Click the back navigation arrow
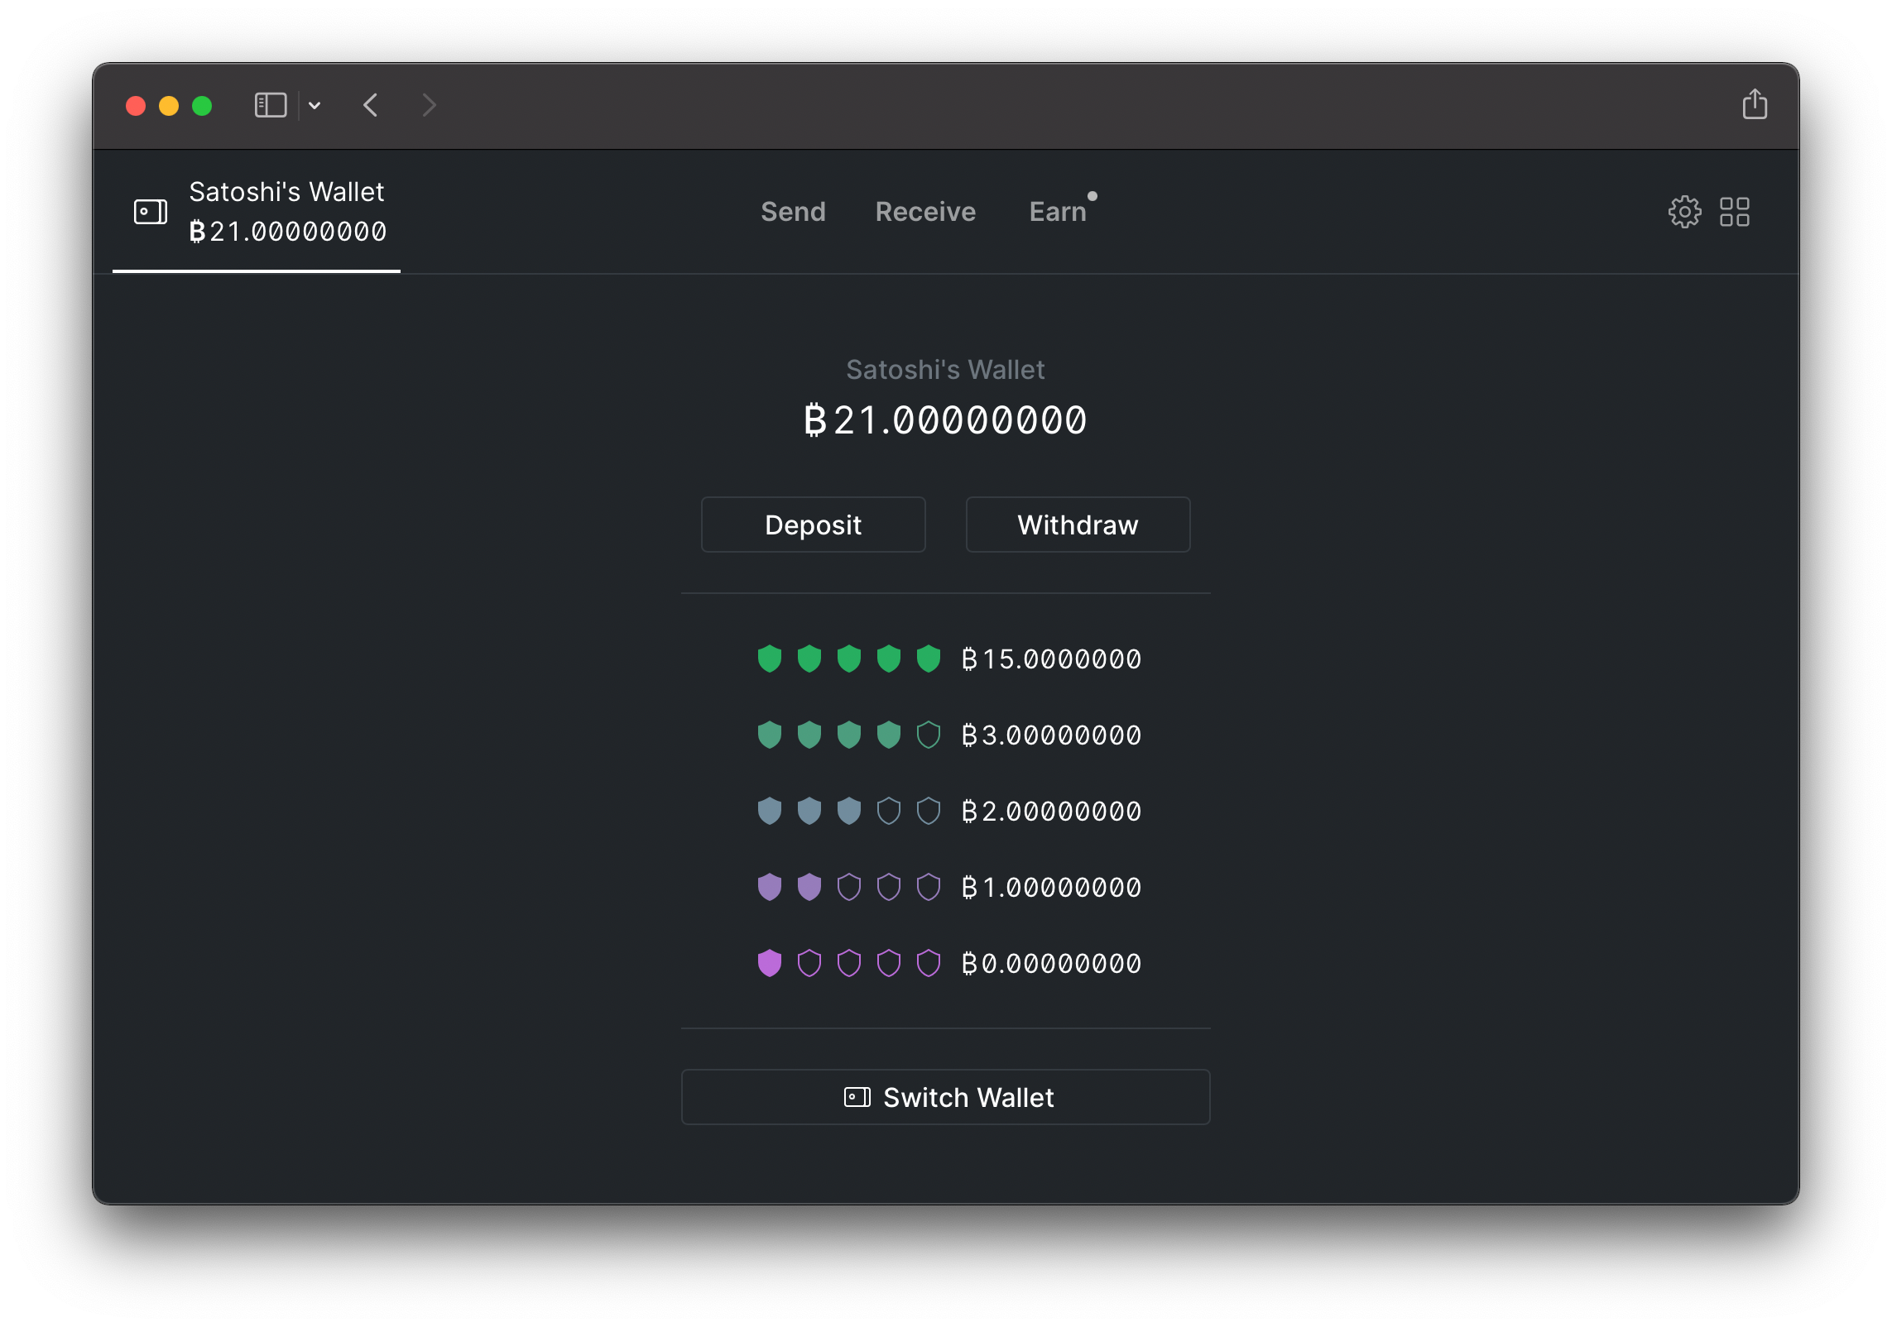 (371, 105)
